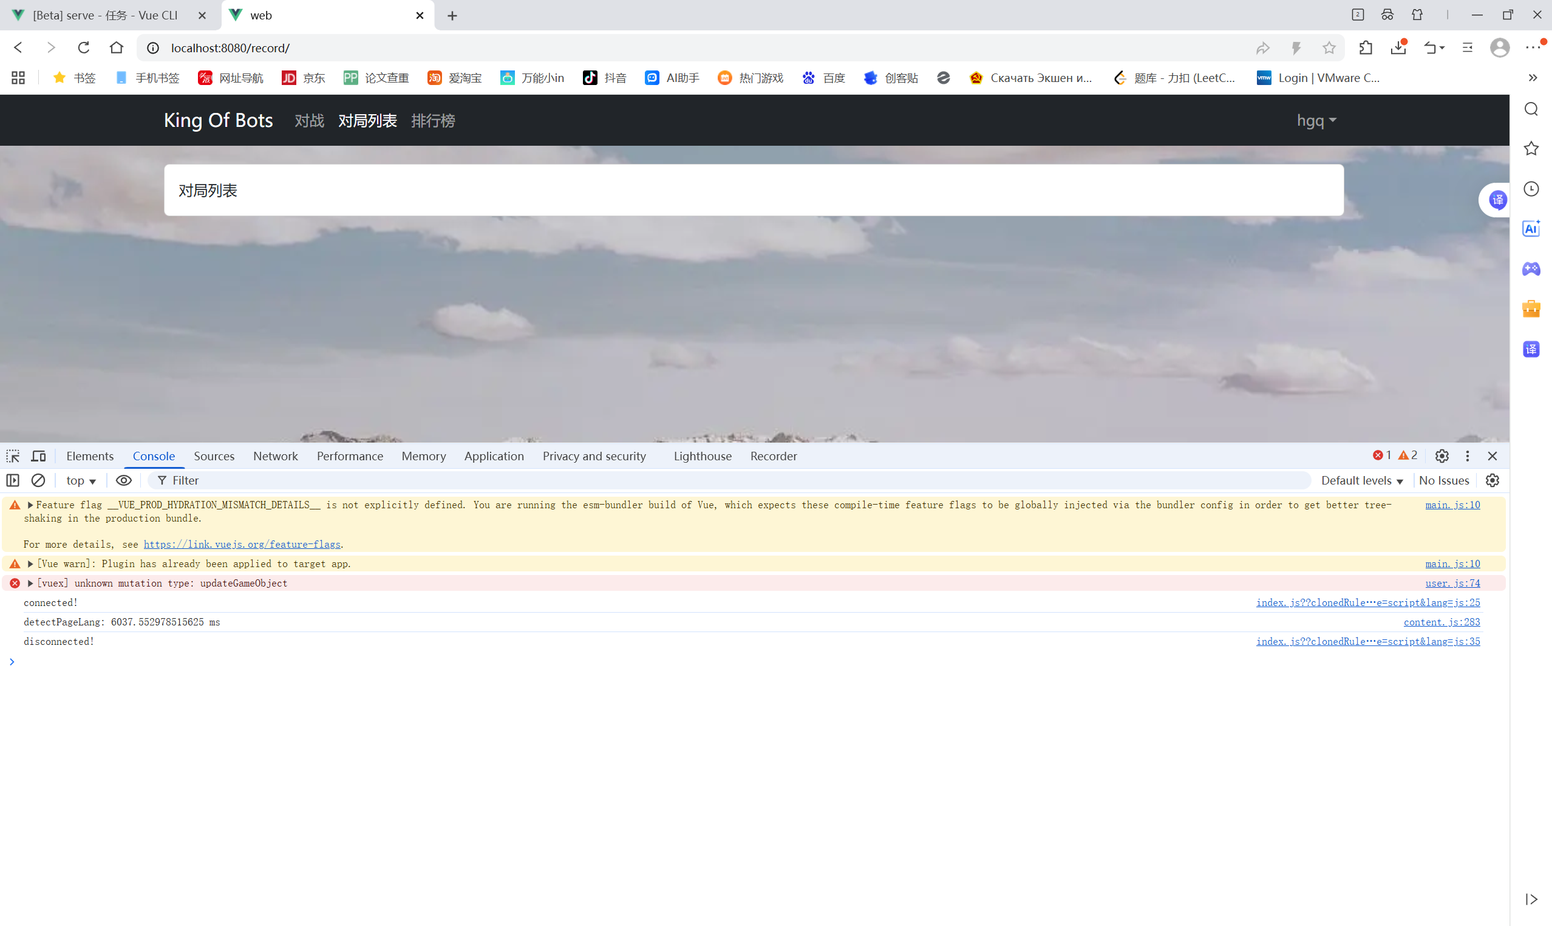
Task: Open the top JavaScript context dropdown
Action: pyautogui.click(x=81, y=480)
